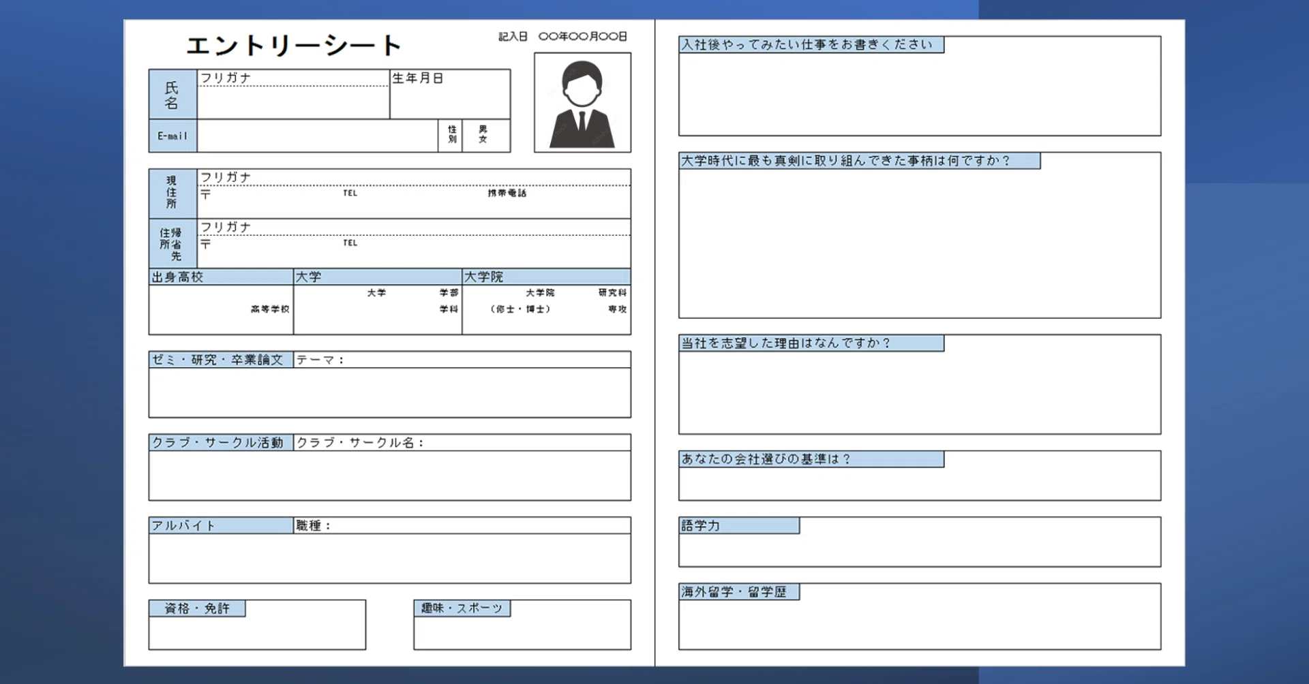Click the 当社を志望した理由 question header

click(x=811, y=343)
